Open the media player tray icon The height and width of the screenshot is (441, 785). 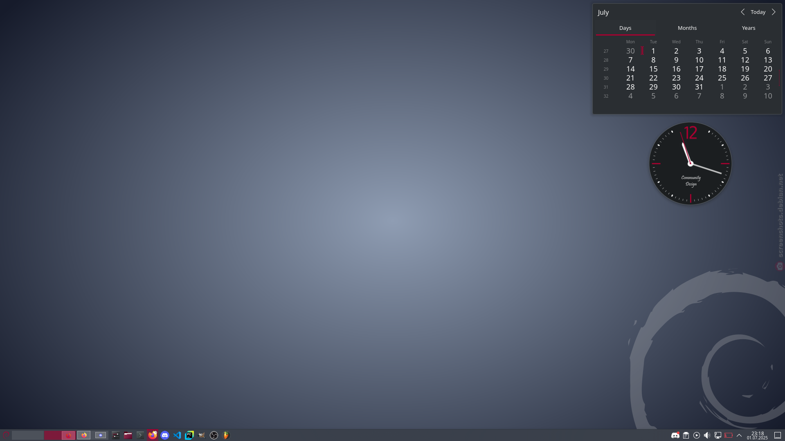click(x=697, y=435)
